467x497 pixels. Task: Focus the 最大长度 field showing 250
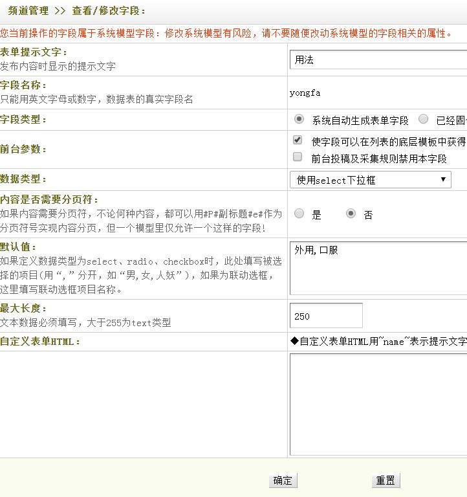tap(326, 316)
